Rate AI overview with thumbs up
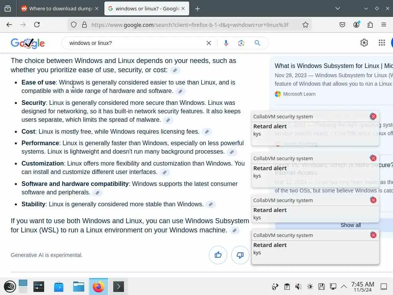 pos(218,255)
